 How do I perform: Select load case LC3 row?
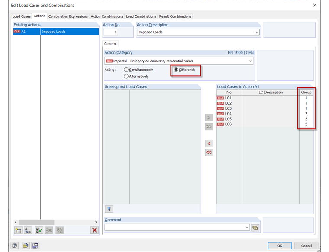point(265,108)
